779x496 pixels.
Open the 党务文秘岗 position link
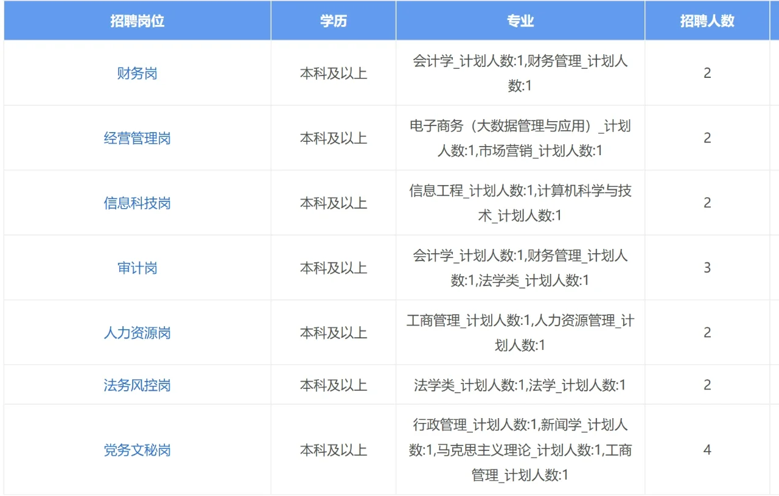point(138,450)
